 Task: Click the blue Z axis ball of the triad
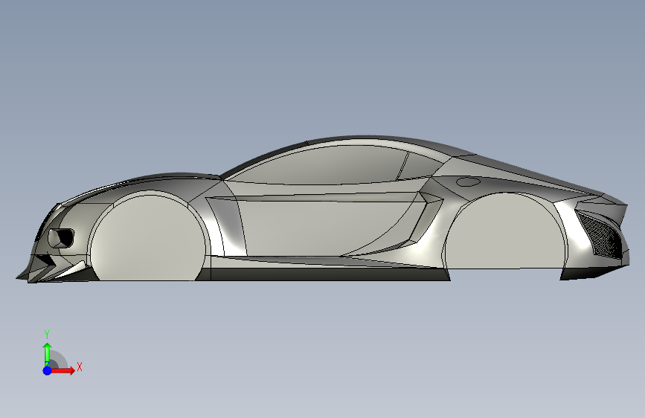48,370
